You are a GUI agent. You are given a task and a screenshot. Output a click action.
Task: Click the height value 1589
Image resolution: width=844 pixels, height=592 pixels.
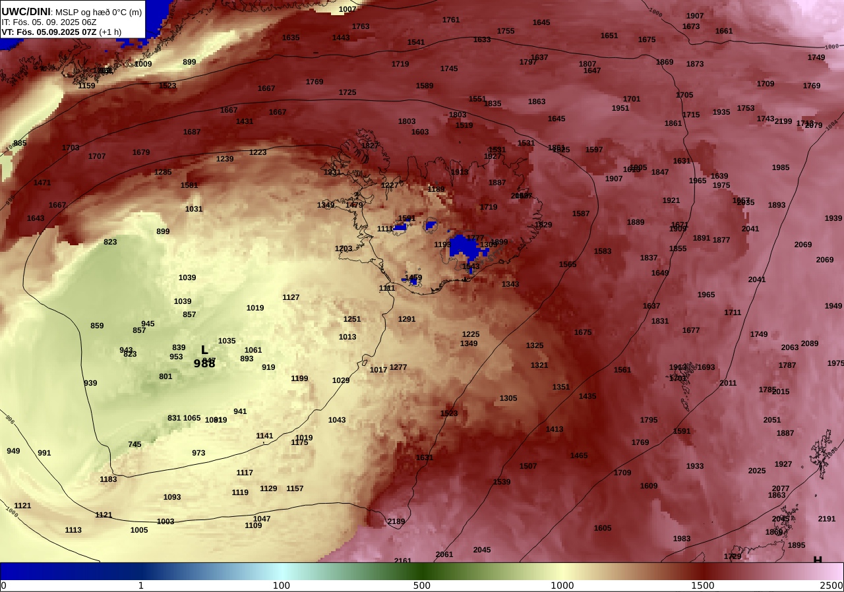(425, 86)
